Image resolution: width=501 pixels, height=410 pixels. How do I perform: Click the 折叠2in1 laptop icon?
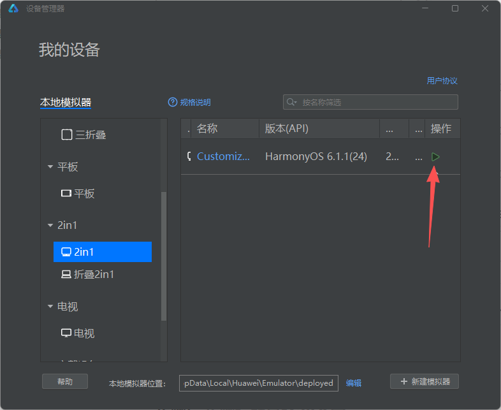click(x=66, y=274)
